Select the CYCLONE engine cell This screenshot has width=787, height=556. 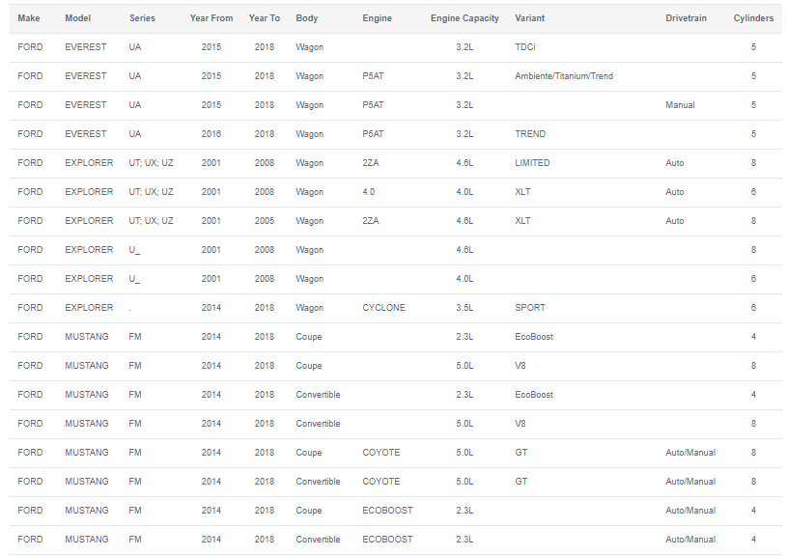pyautogui.click(x=383, y=308)
